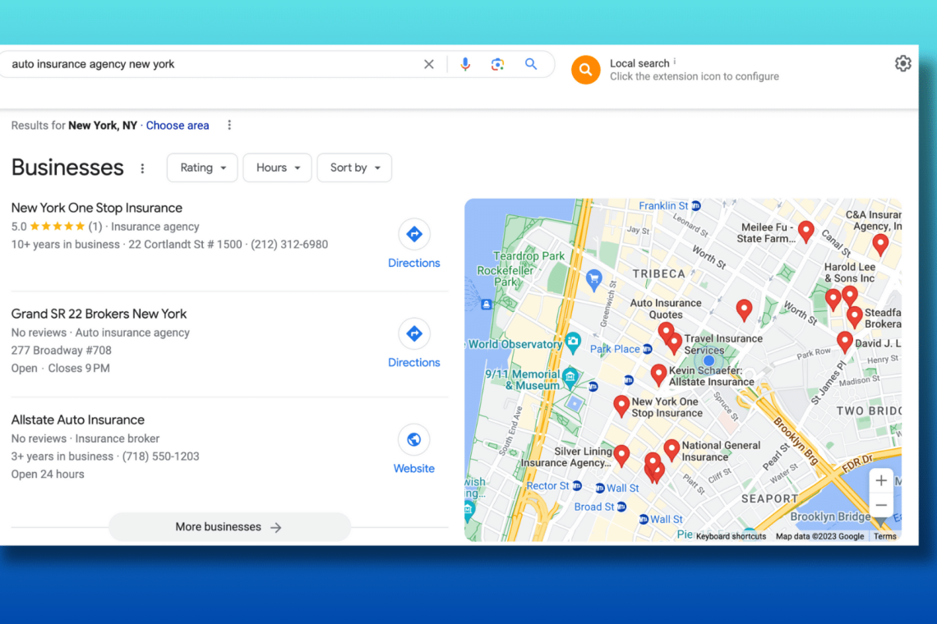The width and height of the screenshot is (937, 624).
Task: Click Keyboard shortcuts on the map
Action: tap(731, 536)
